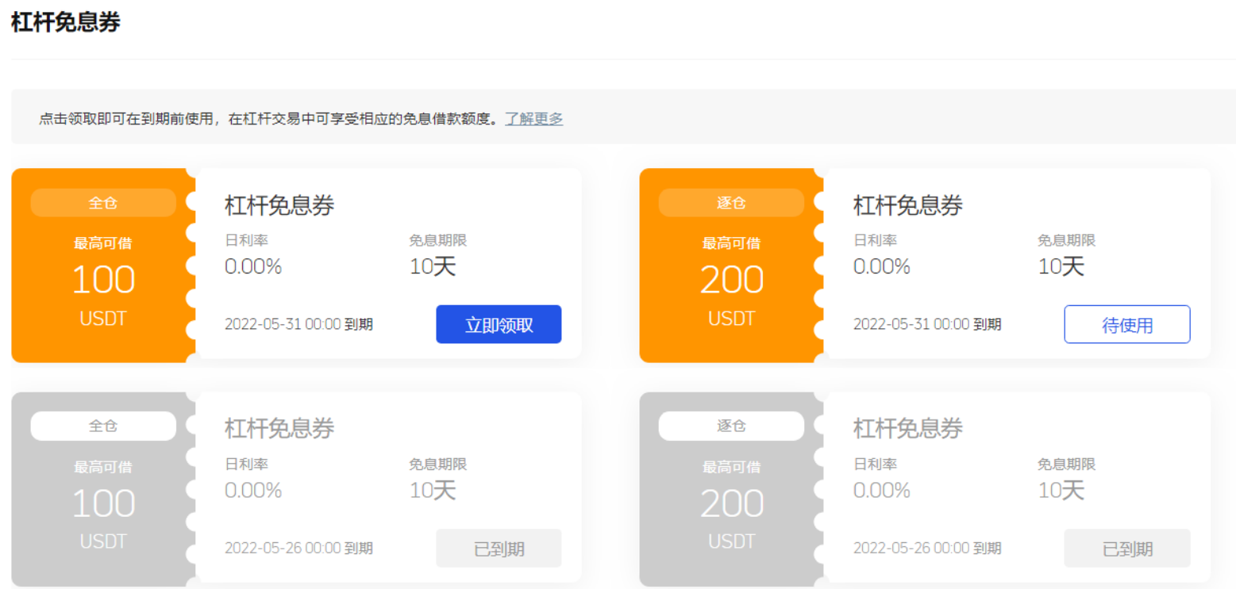1236x589 pixels.
Task: Click the 100 amount on gray expired coupon
Action: click(x=103, y=503)
